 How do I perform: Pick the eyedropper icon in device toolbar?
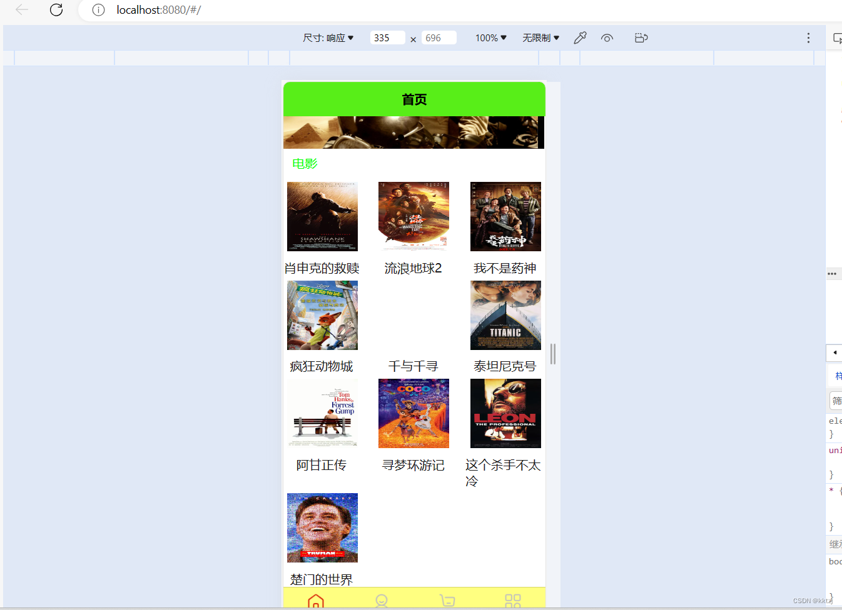click(x=580, y=38)
